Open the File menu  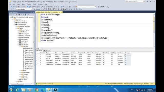(x=10, y=4)
